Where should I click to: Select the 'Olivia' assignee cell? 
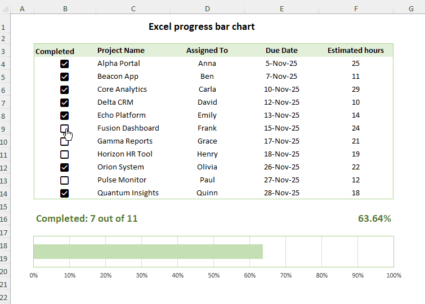(x=207, y=167)
